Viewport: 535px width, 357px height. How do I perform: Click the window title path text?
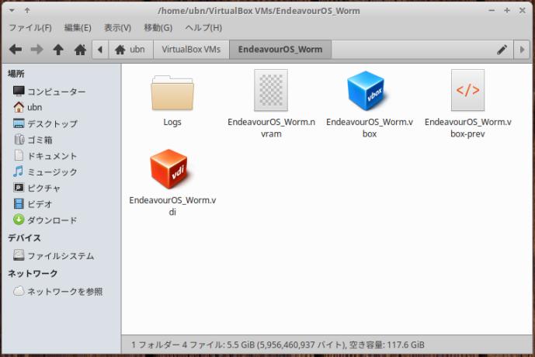coord(259,11)
